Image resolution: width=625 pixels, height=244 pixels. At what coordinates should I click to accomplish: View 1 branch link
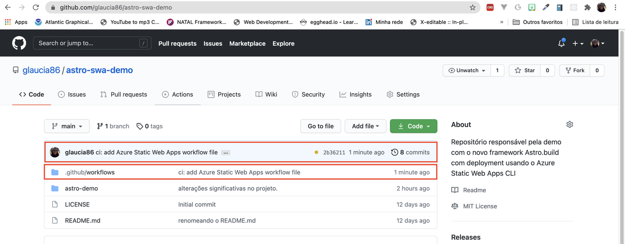click(x=113, y=126)
